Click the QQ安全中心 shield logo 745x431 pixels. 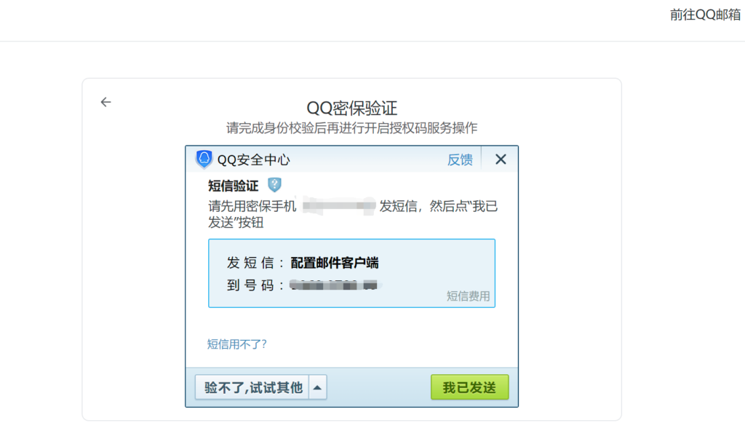click(x=204, y=159)
